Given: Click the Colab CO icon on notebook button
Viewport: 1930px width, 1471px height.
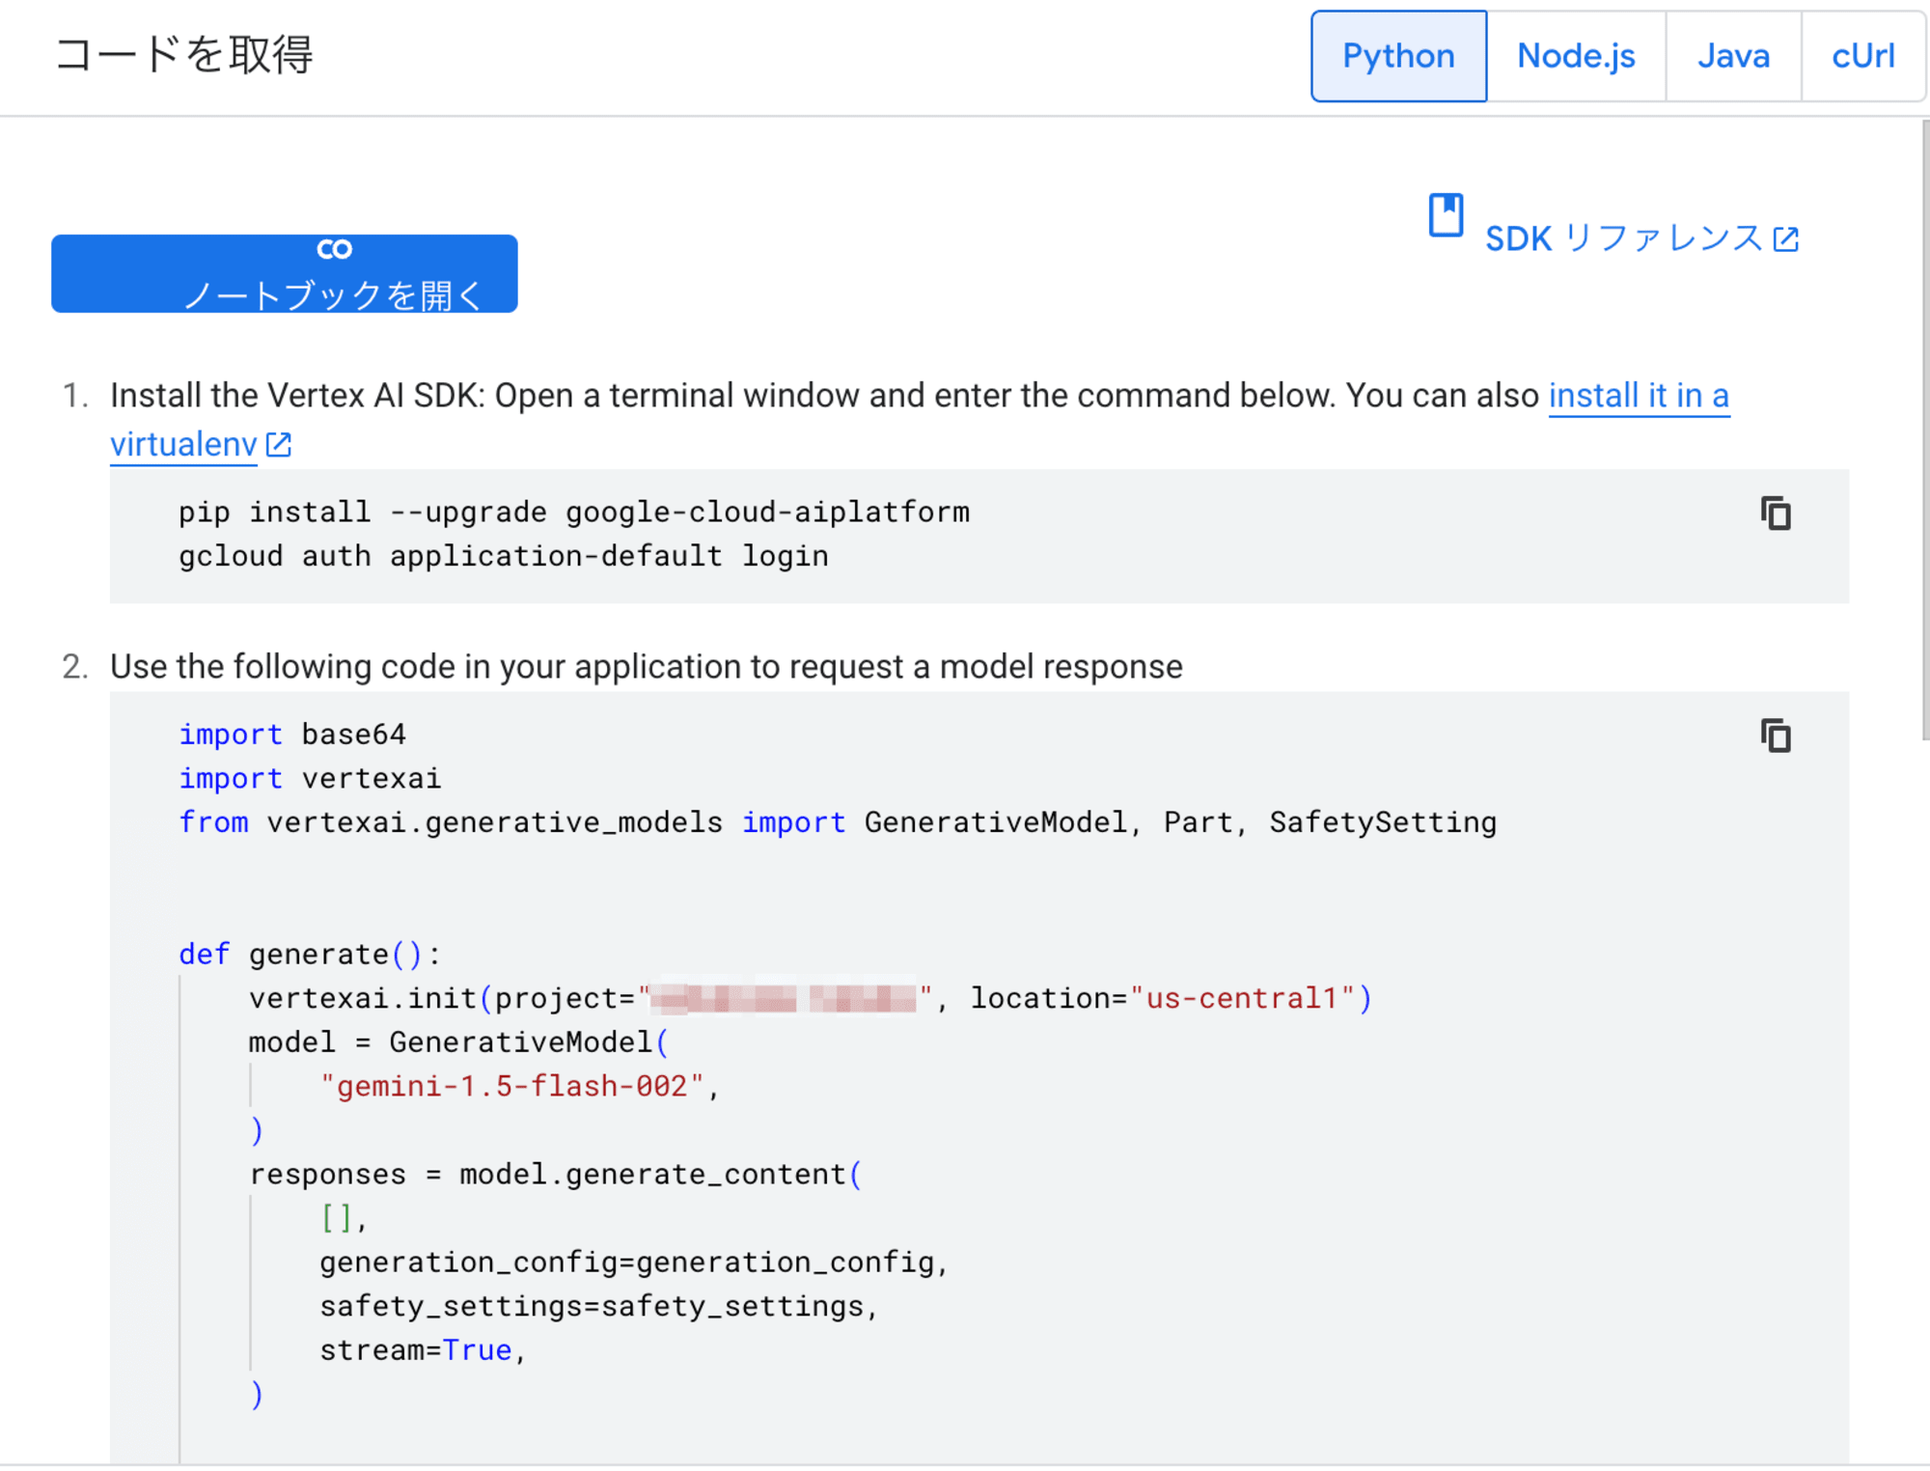Looking at the screenshot, I should tap(334, 250).
